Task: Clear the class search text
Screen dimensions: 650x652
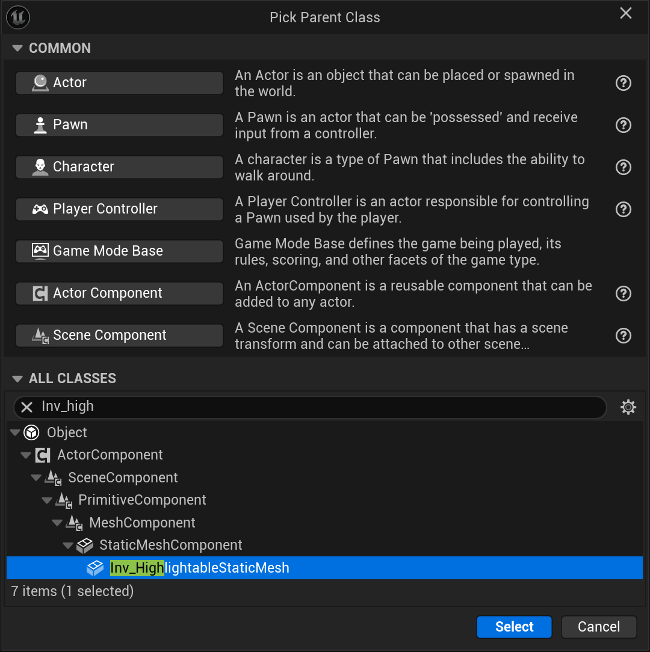Action: pos(27,407)
